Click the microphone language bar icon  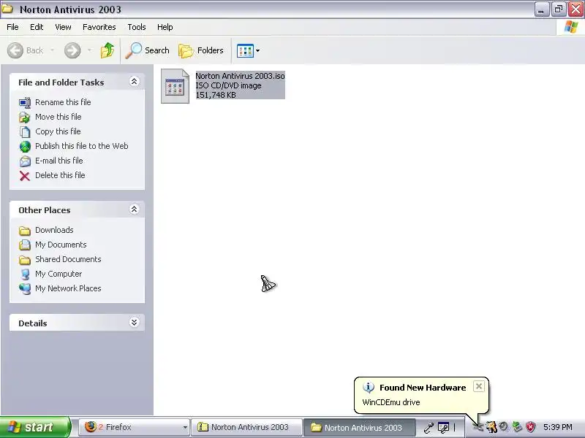pyautogui.click(x=429, y=427)
